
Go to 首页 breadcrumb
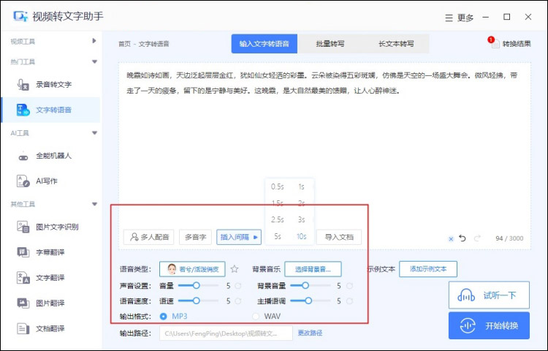pyautogui.click(x=124, y=44)
